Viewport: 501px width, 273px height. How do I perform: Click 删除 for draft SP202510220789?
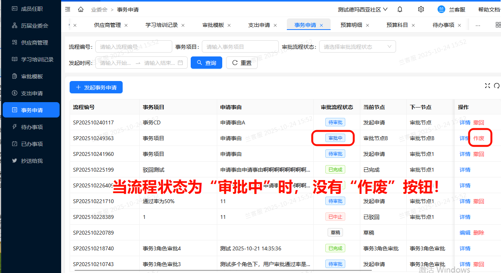tap(479, 233)
